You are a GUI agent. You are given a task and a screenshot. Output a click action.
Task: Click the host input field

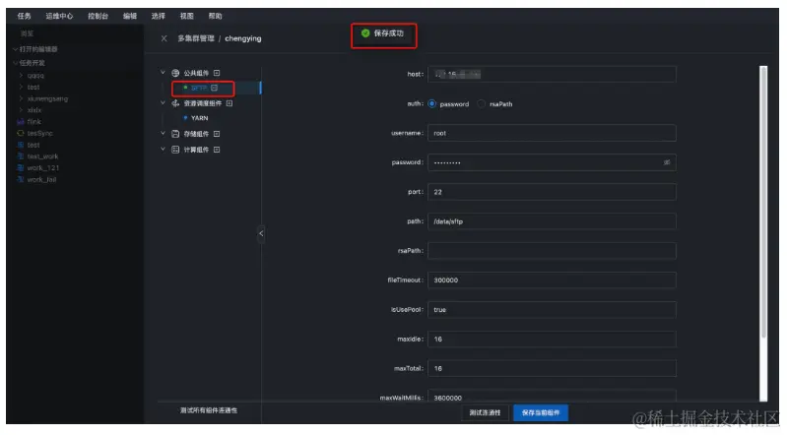pyautogui.click(x=552, y=74)
